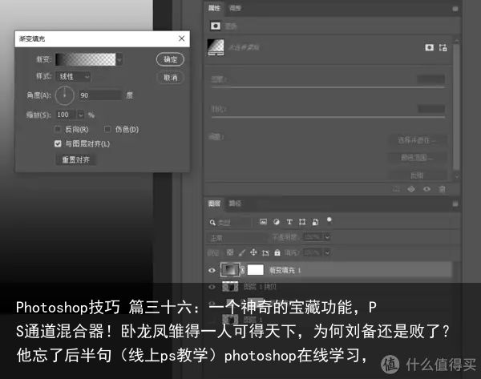Close the 渐变填充 dialog with the X
481x379 pixels.
(182, 38)
